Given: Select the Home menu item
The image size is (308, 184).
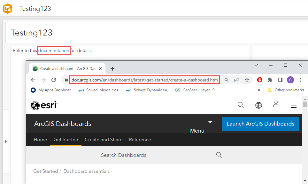Looking at the screenshot, I should 40,140.
